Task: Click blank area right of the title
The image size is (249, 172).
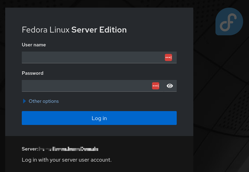Action: pyautogui.click(x=156, y=30)
